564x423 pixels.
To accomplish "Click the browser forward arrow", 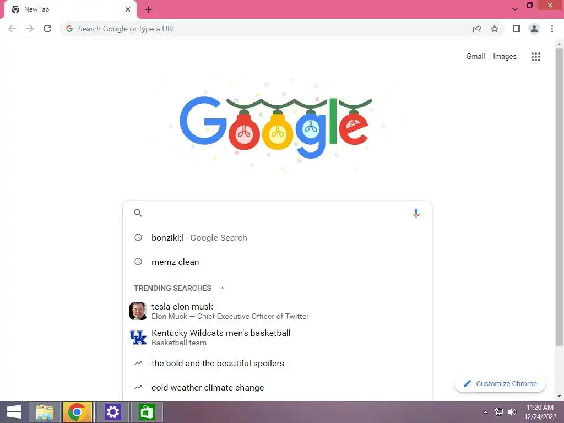I will pos(30,29).
